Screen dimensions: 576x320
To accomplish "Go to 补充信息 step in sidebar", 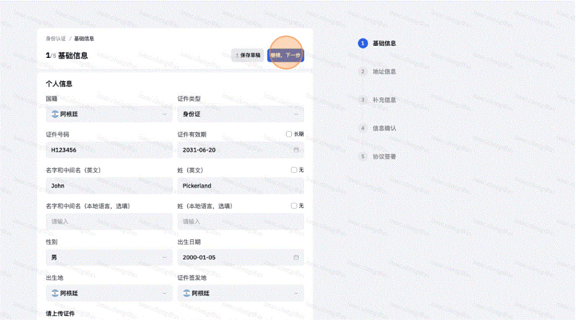I will [384, 100].
